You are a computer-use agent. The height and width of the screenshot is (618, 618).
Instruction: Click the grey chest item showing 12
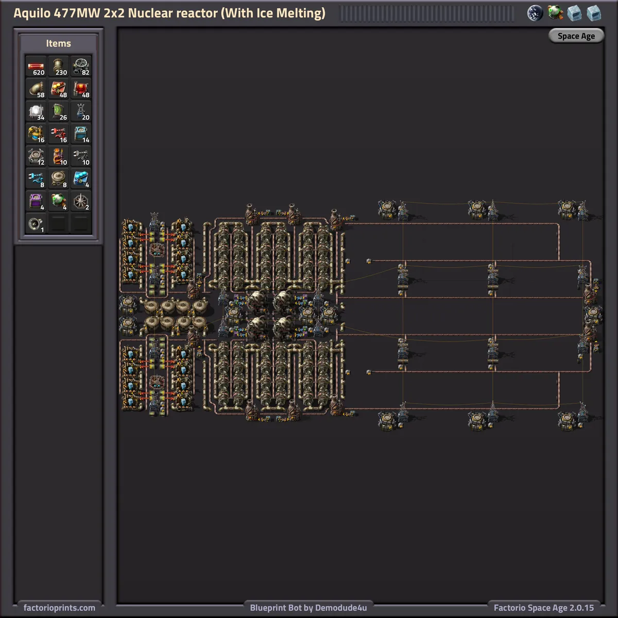[x=36, y=157]
